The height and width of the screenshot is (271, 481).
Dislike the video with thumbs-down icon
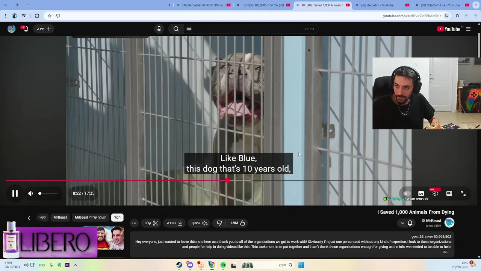pyautogui.click(x=219, y=223)
